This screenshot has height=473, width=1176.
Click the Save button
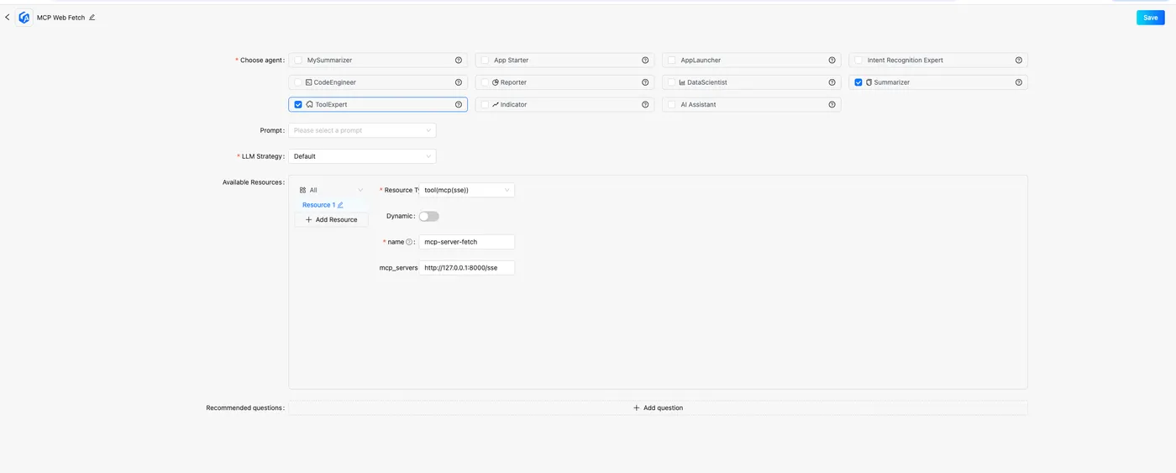[1150, 18]
